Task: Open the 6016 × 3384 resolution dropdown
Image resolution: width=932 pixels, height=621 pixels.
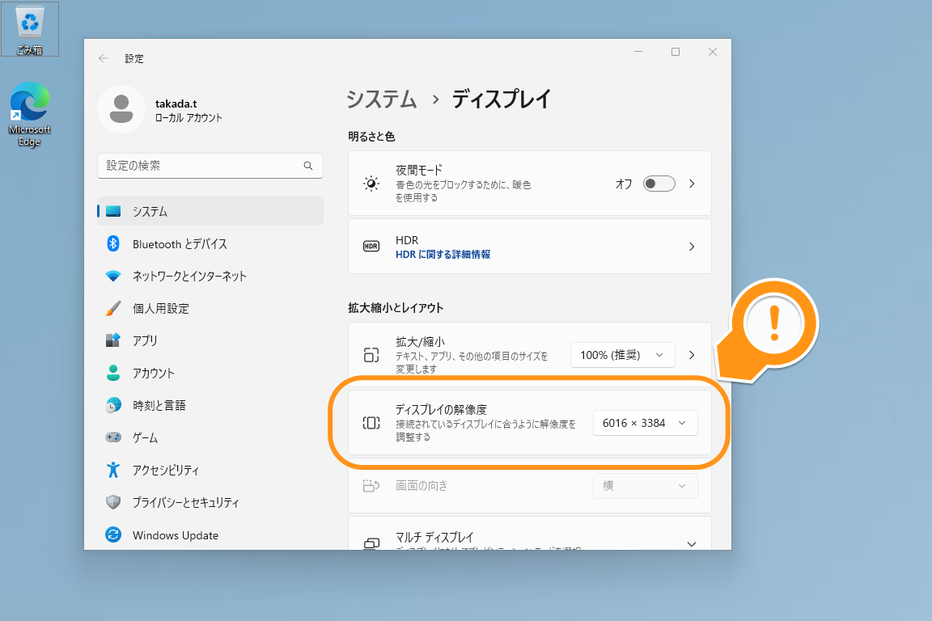Action: tap(645, 423)
